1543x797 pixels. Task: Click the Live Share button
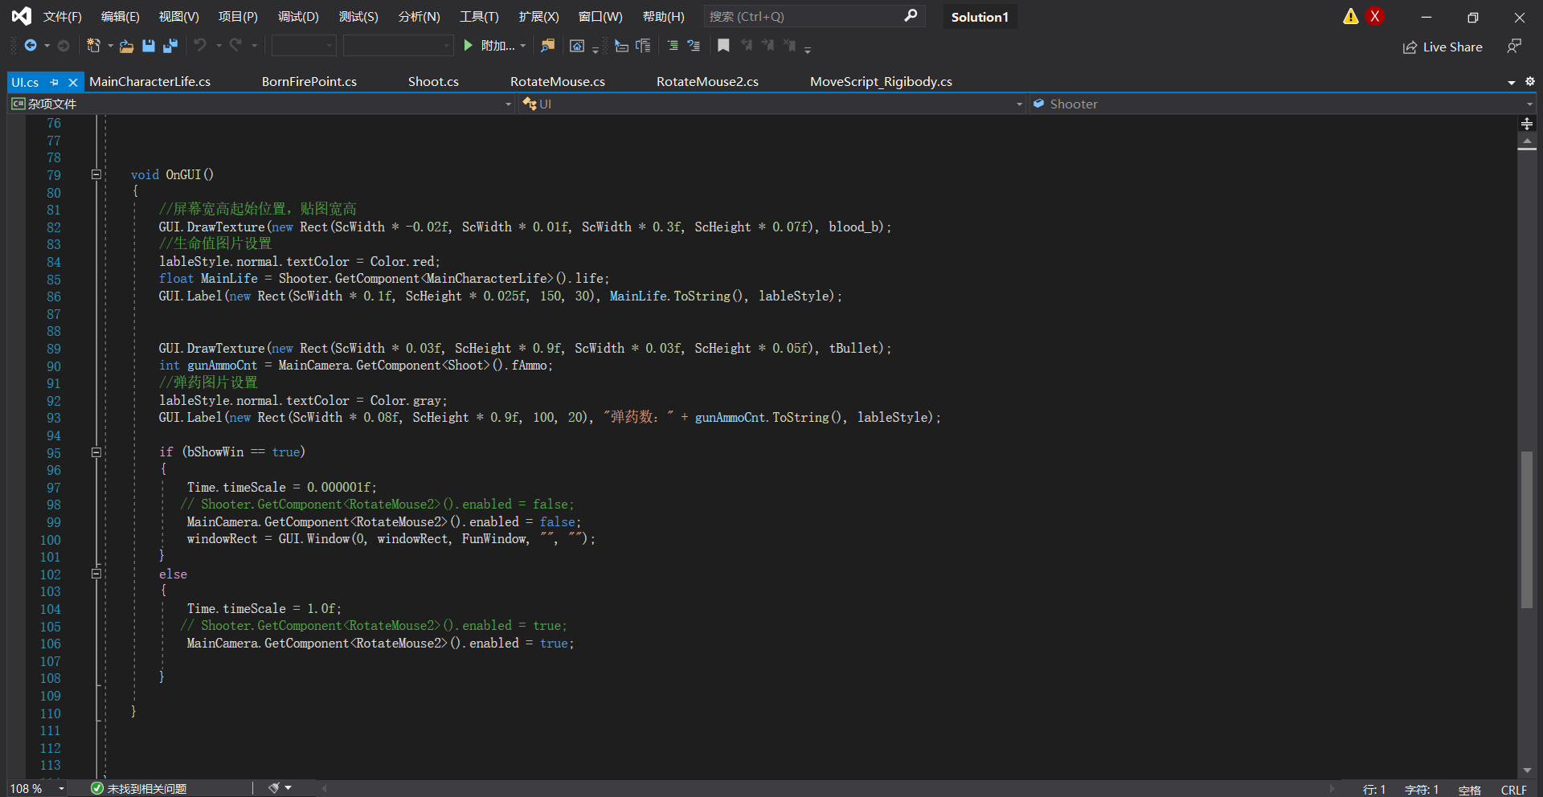point(1443,47)
